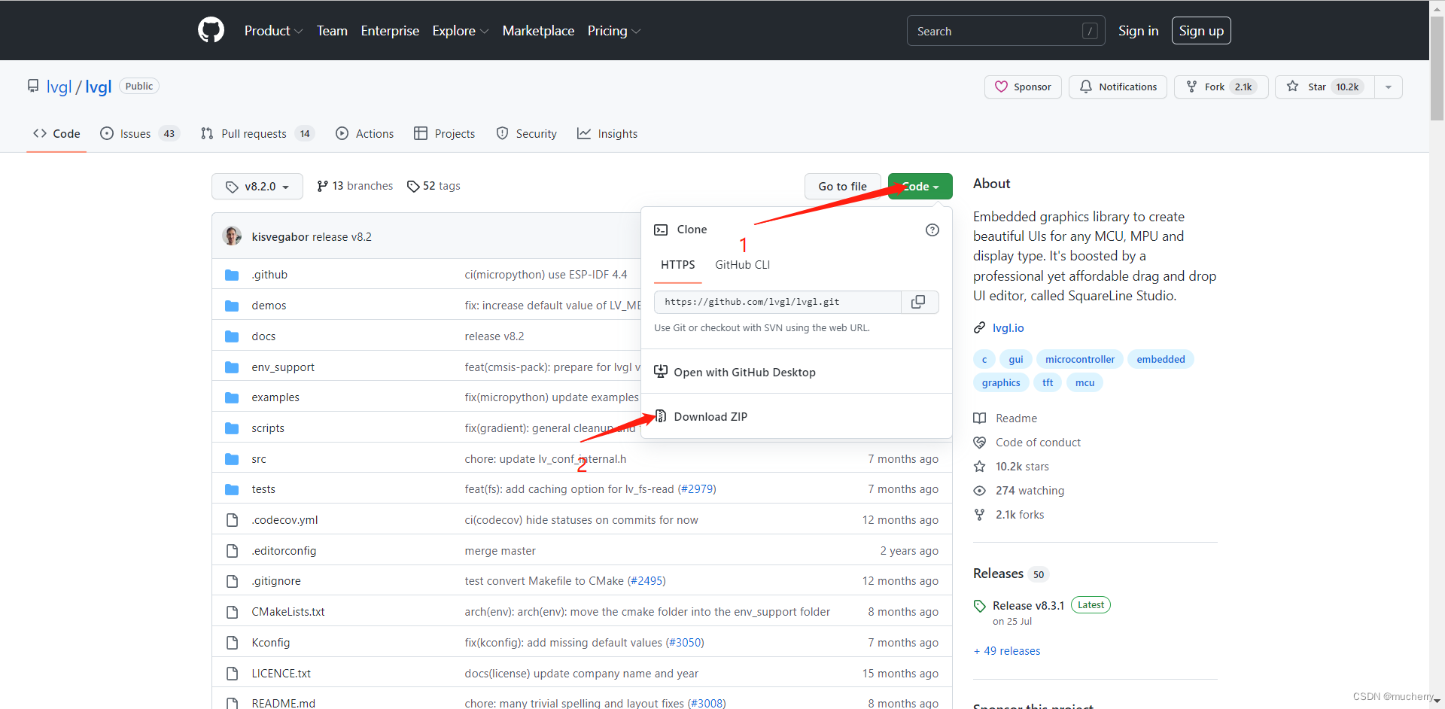
Task: Open Release v8.3.1
Action: pyautogui.click(x=1028, y=606)
